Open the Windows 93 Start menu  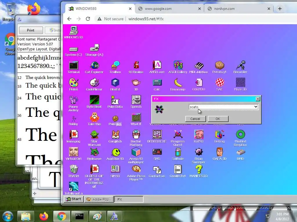[73, 199]
